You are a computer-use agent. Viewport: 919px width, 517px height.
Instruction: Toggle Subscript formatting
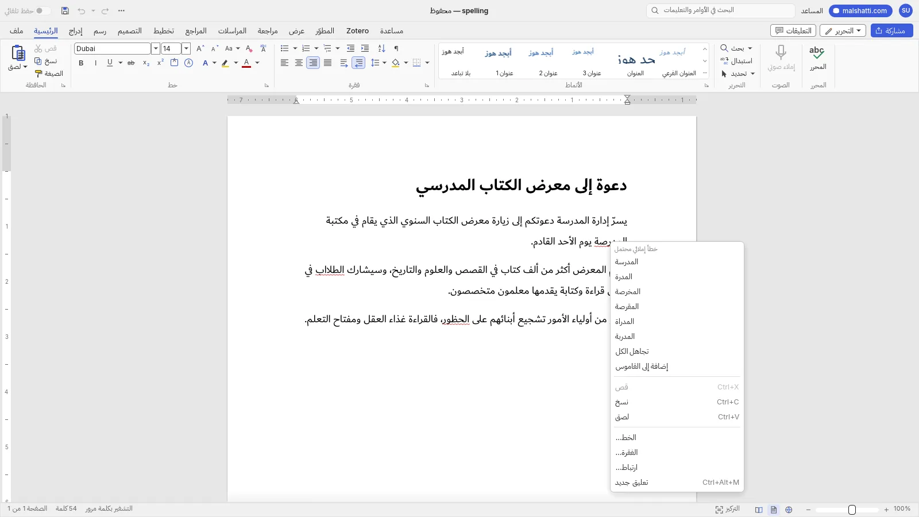pos(146,63)
